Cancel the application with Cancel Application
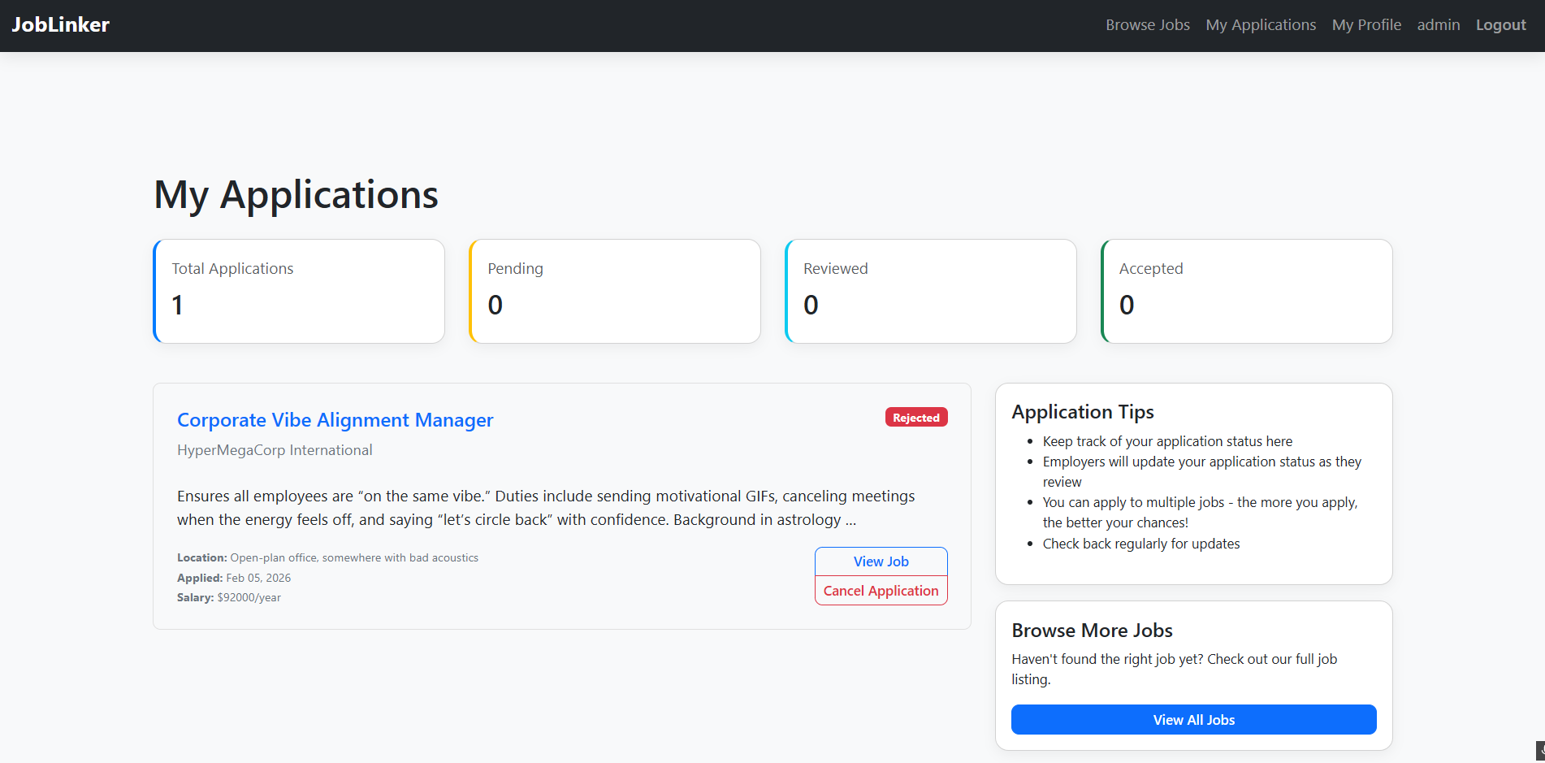Screen dimensions: 1545x763 pyautogui.click(x=881, y=591)
